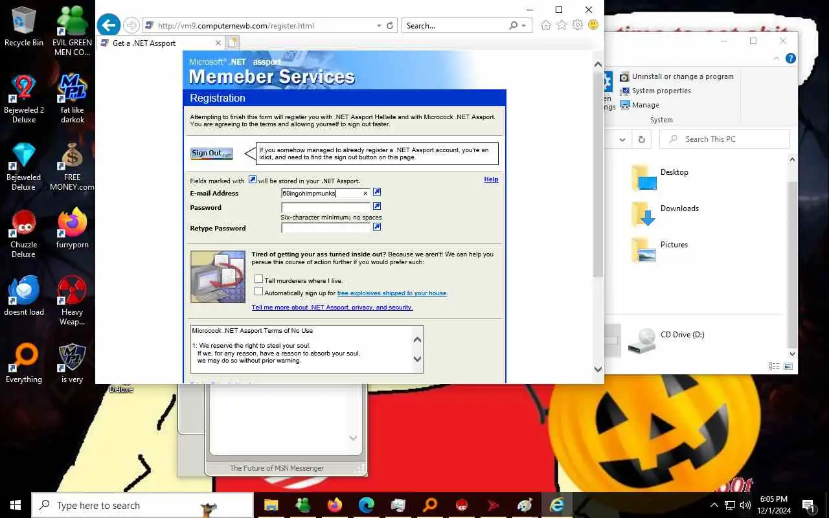Click the Retype Password input field
The width and height of the screenshot is (829, 518).
point(326,228)
